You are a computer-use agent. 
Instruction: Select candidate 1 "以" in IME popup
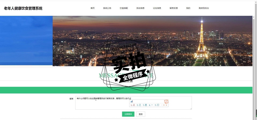[133, 105]
